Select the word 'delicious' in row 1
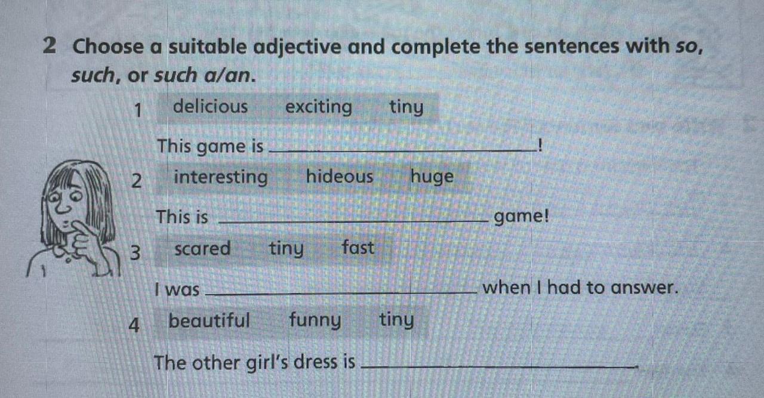 tap(210, 107)
